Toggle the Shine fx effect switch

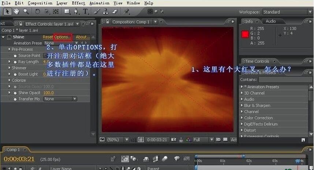(9, 37)
